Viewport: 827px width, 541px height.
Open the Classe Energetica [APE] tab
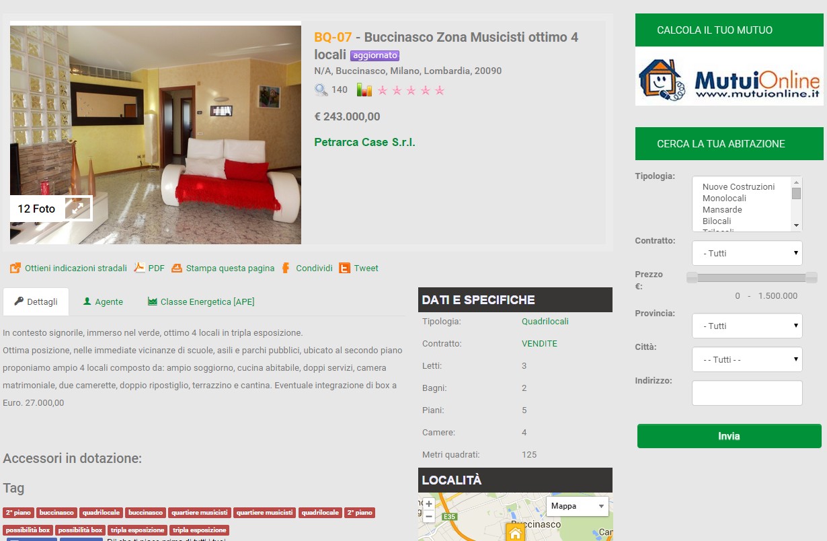(201, 302)
